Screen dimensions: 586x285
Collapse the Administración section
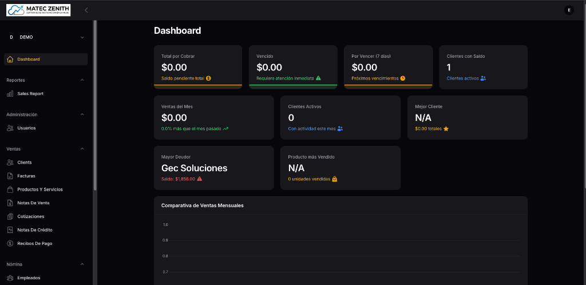(82, 114)
